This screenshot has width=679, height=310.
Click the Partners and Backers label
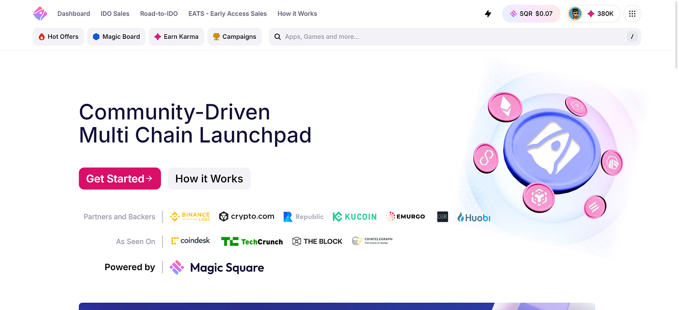[119, 217]
